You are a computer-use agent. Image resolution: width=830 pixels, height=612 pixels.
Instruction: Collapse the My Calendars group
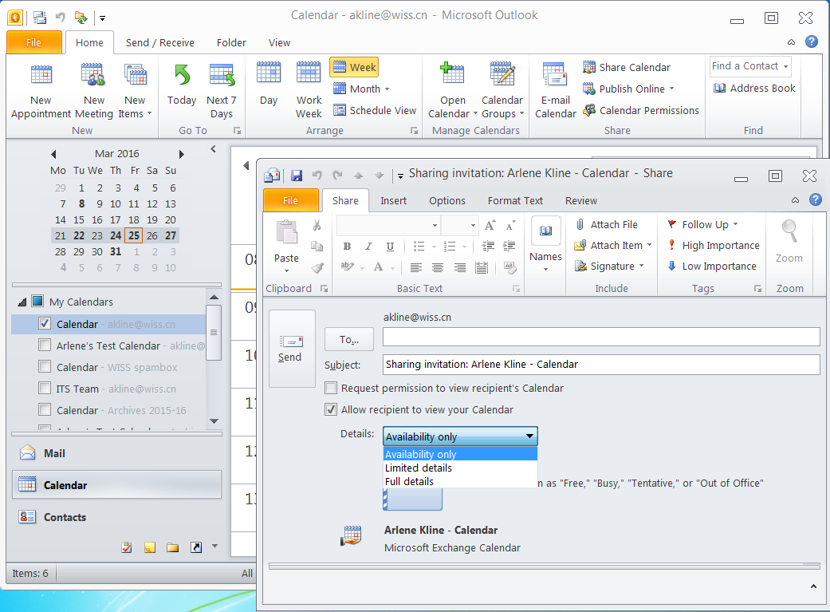pyautogui.click(x=22, y=302)
